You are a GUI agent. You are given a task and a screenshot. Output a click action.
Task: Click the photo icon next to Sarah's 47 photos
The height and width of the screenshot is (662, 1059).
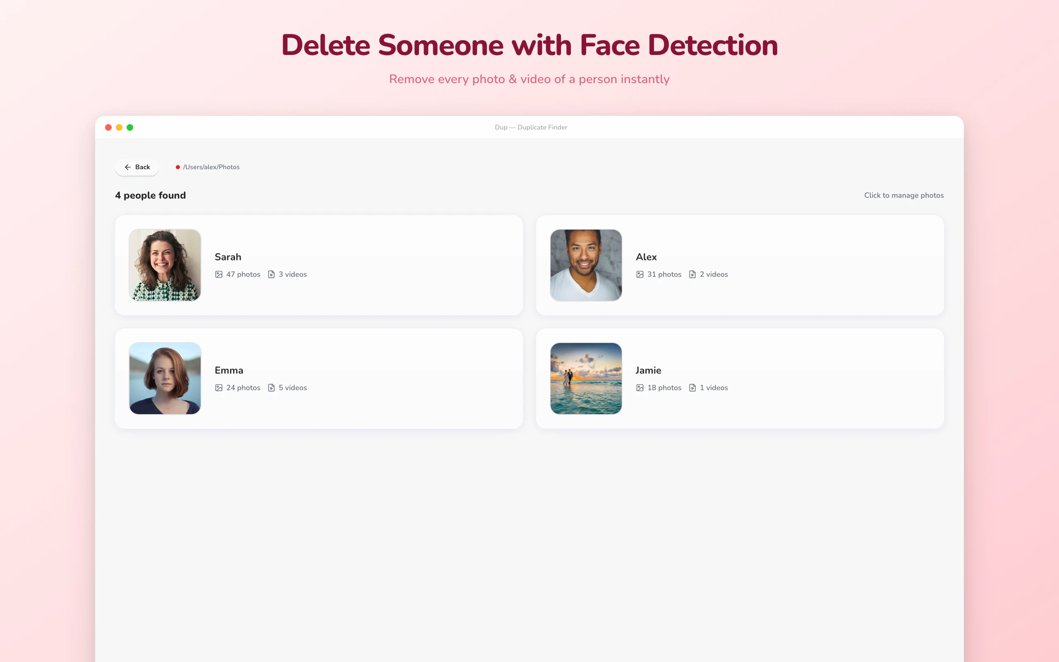point(219,274)
